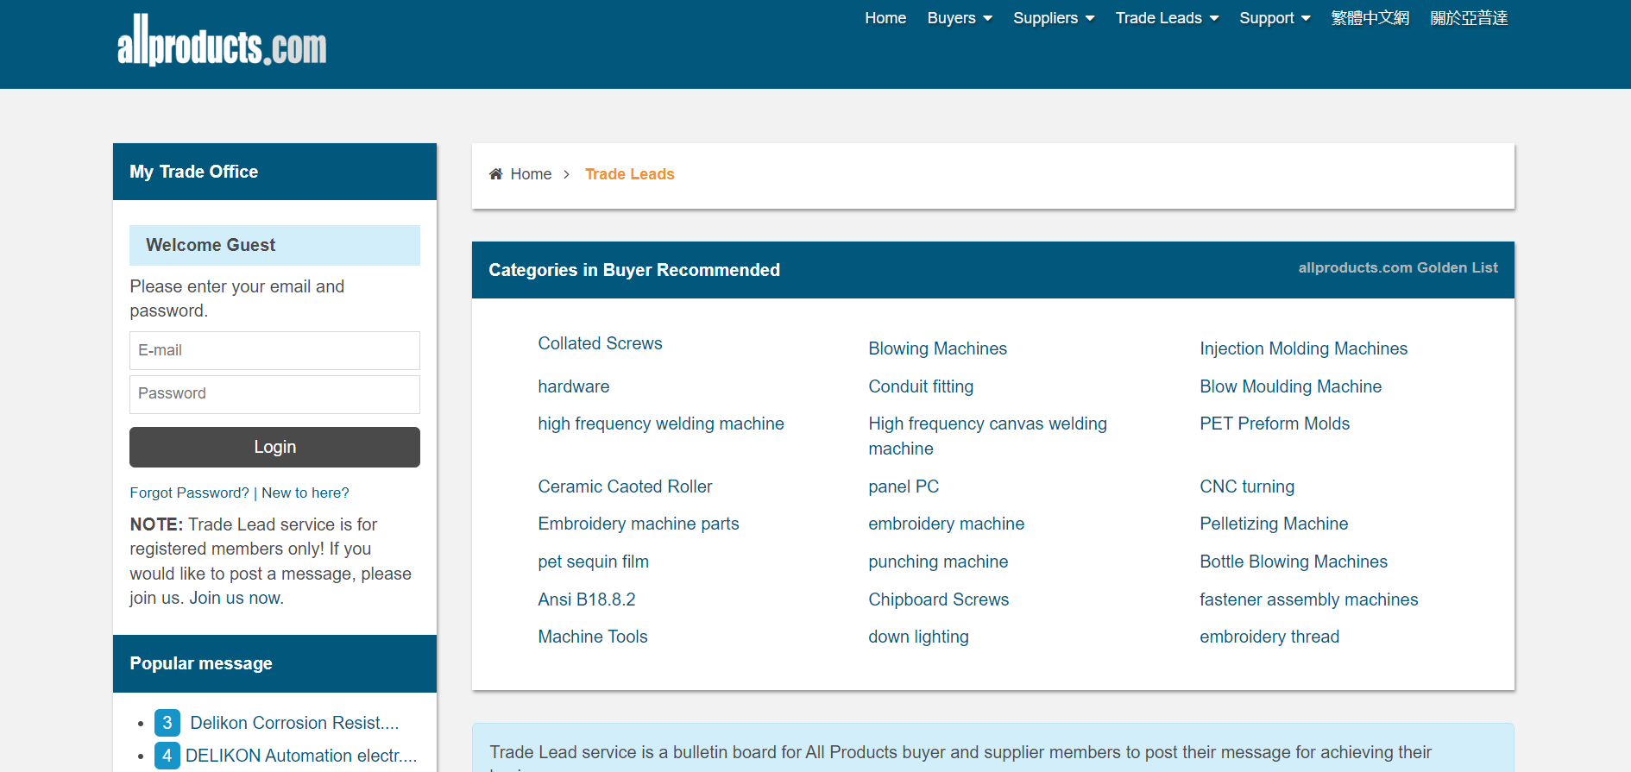Viewport: 1631px width, 772px height.
Task: Open Bottle Blowing Machines category
Action: 1294,562
